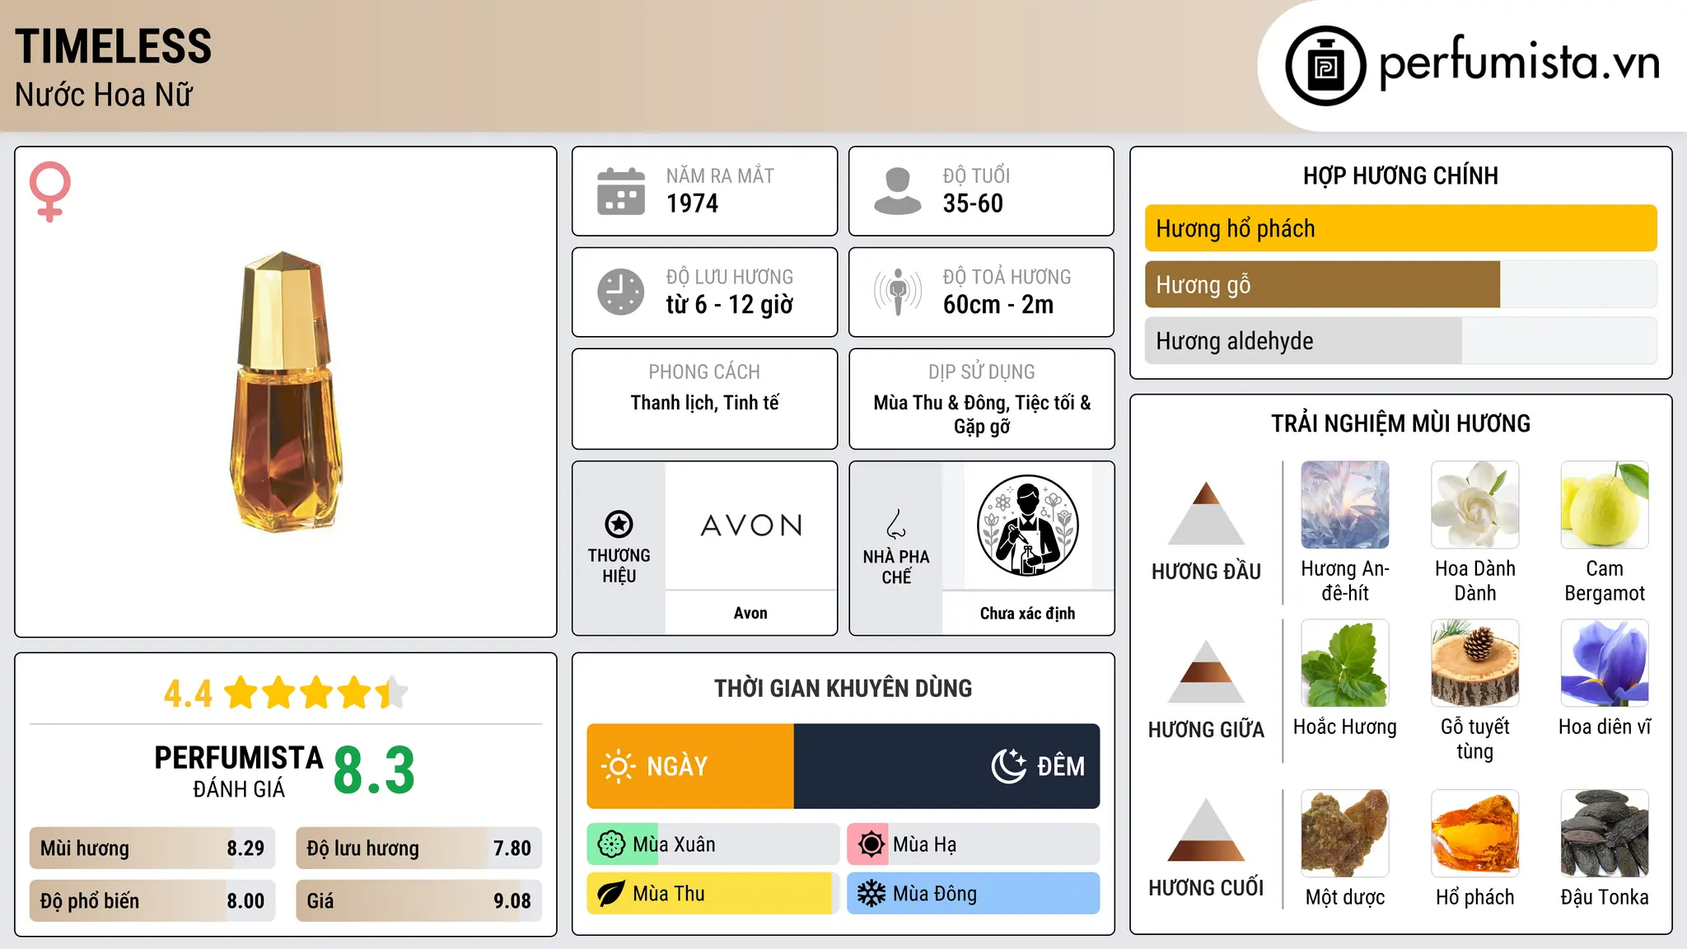Click the Chưa xác định perfumer label

[x=1027, y=613]
